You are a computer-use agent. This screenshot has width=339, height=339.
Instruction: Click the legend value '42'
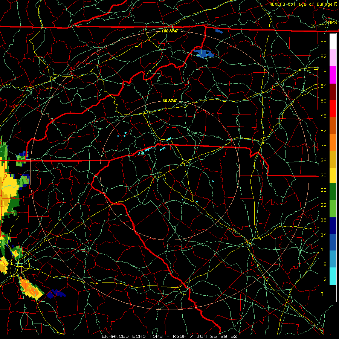(x=324, y=131)
